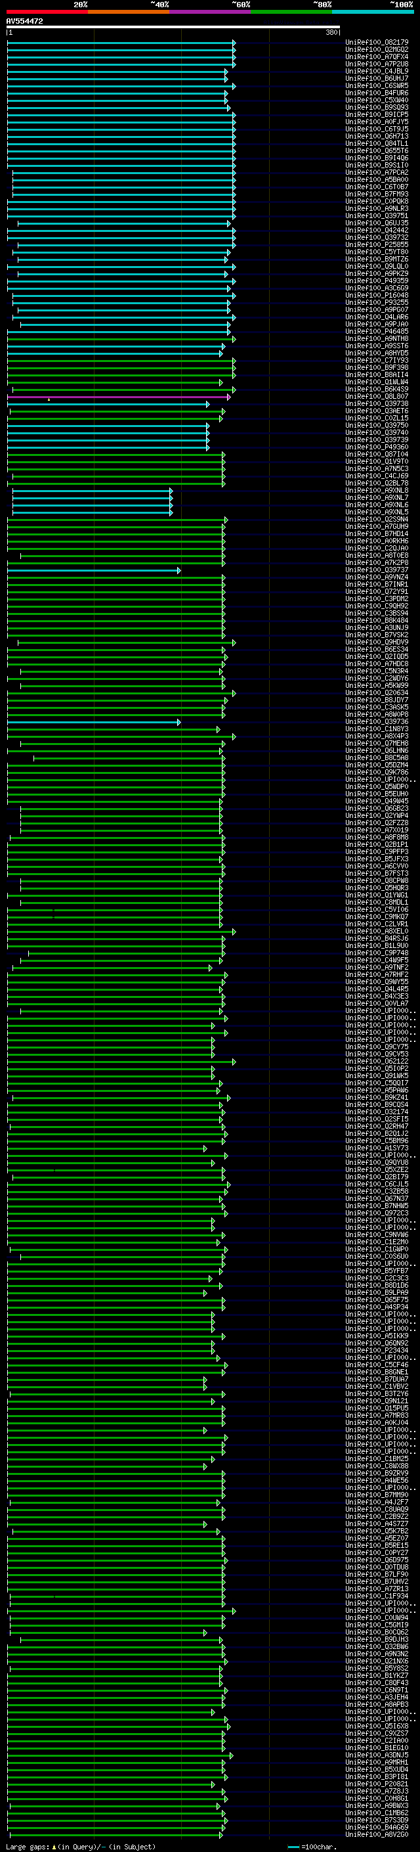Select hit label UniRef100_Q655T6
Screen dimensions: 420x1852
click(x=377, y=151)
